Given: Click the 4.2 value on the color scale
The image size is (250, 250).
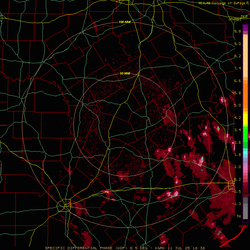Looking at the screenshot, I should [x=237, y=117].
